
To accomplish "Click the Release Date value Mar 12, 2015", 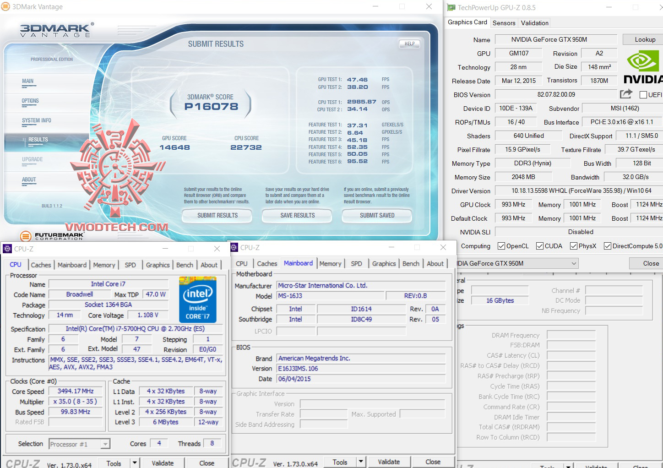I will pyautogui.click(x=519, y=81).
